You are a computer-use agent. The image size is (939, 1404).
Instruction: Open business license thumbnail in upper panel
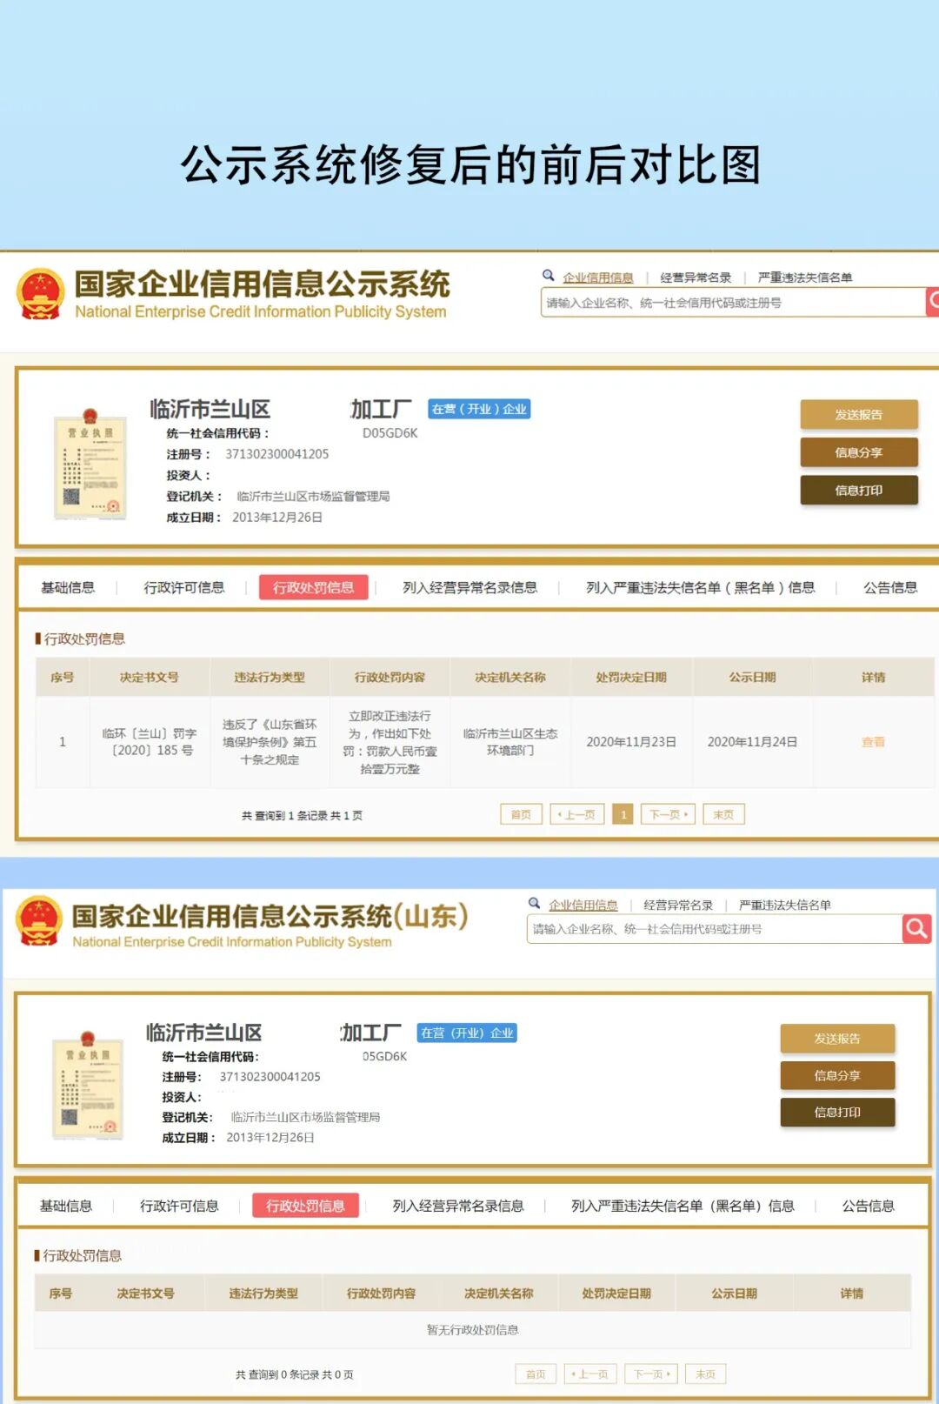(90, 465)
